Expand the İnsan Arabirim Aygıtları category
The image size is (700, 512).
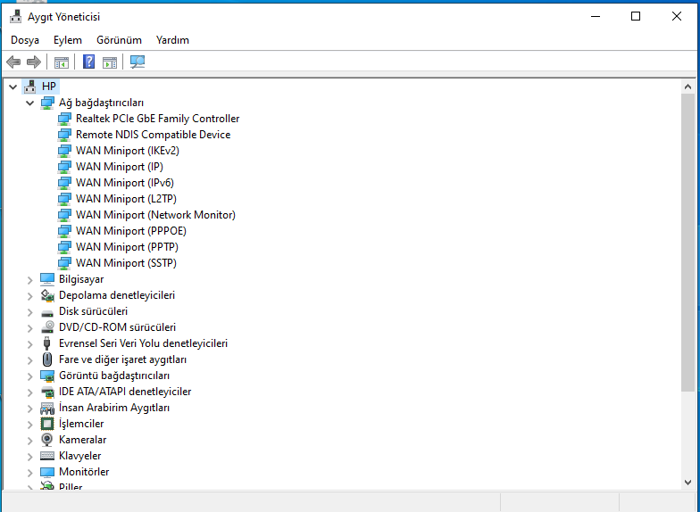[x=30, y=409]
